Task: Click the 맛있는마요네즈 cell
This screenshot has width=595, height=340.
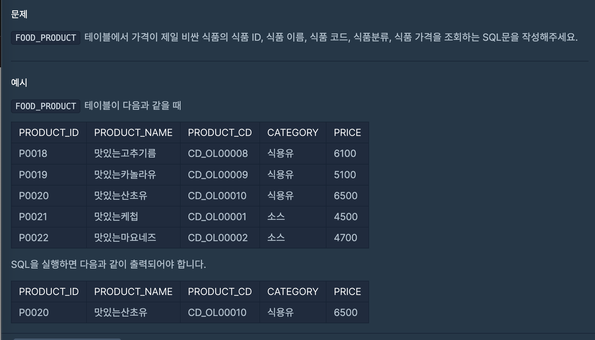Action: pos(125,238)
